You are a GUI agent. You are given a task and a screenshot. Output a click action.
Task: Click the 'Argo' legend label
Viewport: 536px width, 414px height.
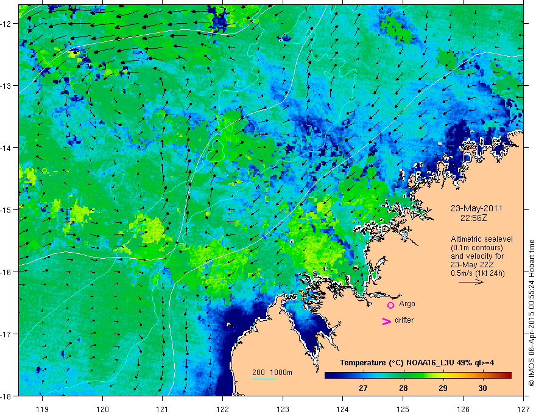407,304
